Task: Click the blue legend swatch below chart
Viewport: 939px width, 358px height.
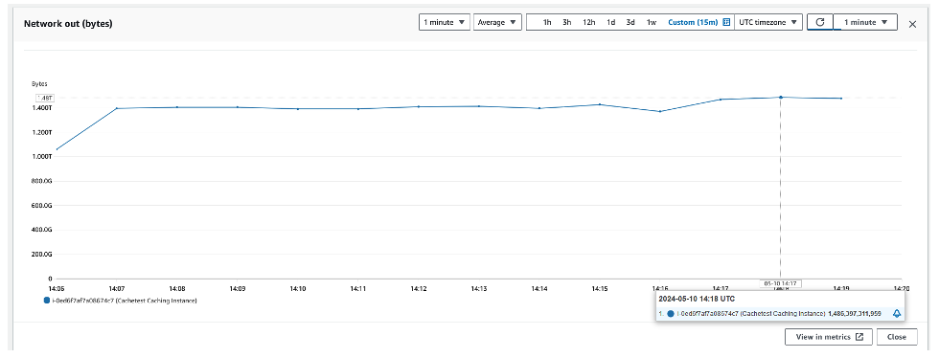Action: click(47, 301)
